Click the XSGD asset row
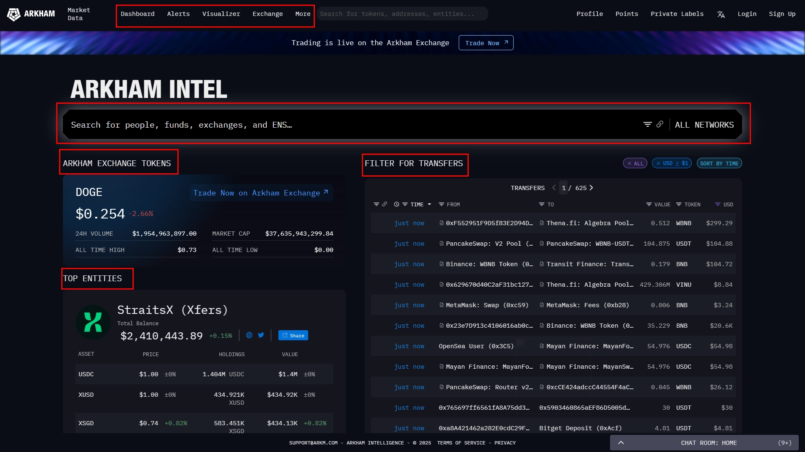805x452 pixels. click(204, 423)
